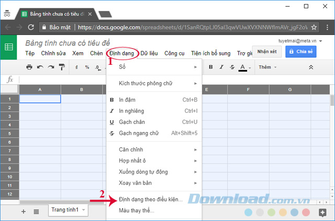This screenshot has width=335, height=221.
Task: Toggle bold button in toolbar
Action: point(211,67)
